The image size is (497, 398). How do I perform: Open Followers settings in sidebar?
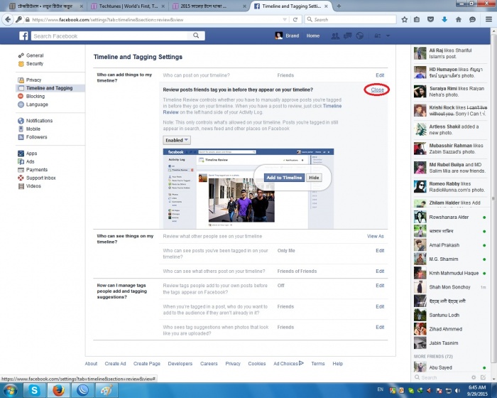pyautogui.click(x=36, y=137)
